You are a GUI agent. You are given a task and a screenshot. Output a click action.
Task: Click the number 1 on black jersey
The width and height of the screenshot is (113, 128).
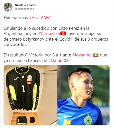point(23,89)
